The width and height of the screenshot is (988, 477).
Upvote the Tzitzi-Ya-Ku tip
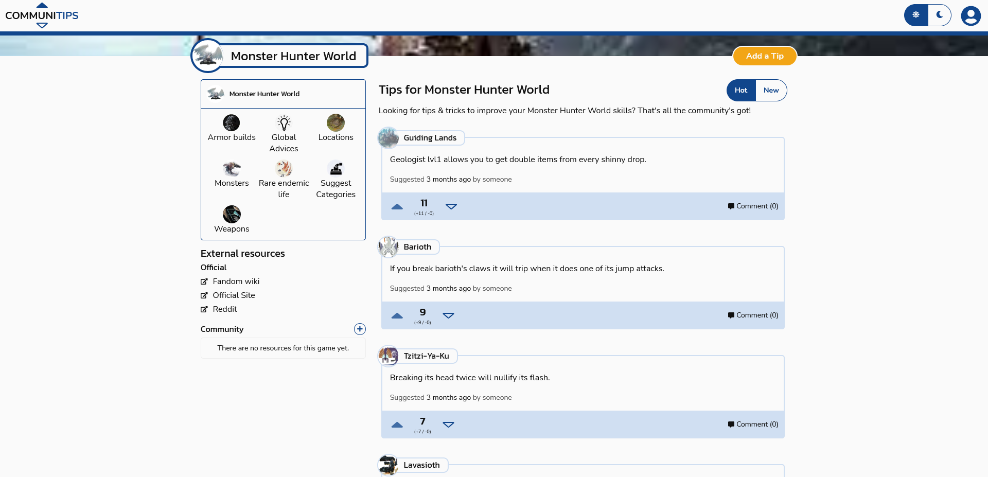click(397, 425)
